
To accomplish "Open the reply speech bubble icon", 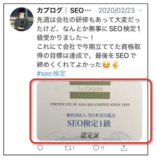I will (40, 148).
